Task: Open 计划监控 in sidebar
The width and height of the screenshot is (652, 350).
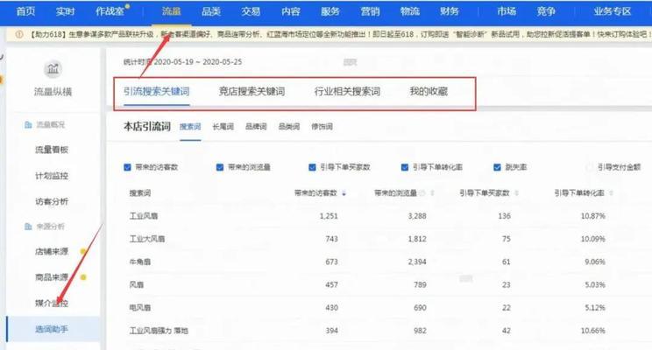Action: (52, 176)
